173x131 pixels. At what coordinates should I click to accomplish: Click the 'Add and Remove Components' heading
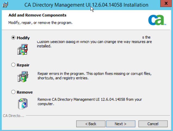[38, 15]
